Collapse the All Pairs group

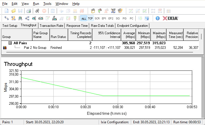pos(10,43)
